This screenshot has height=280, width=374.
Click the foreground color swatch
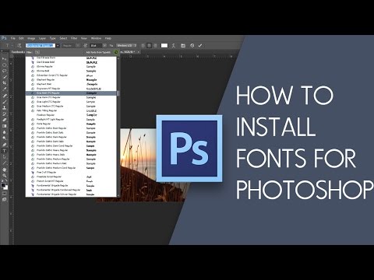pos(3,185)
